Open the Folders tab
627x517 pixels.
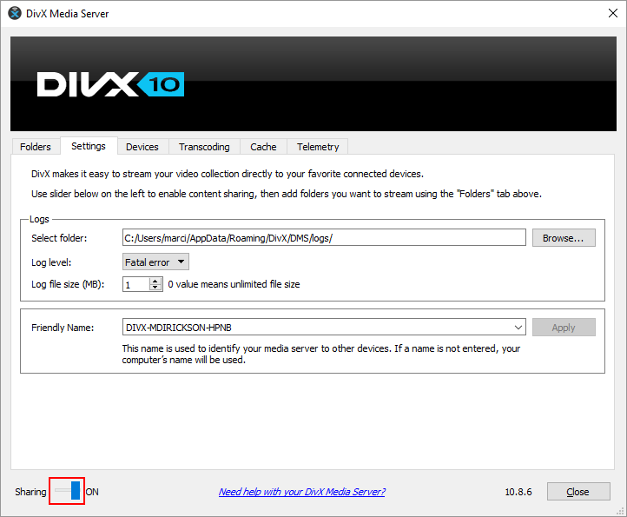point(36,147)
